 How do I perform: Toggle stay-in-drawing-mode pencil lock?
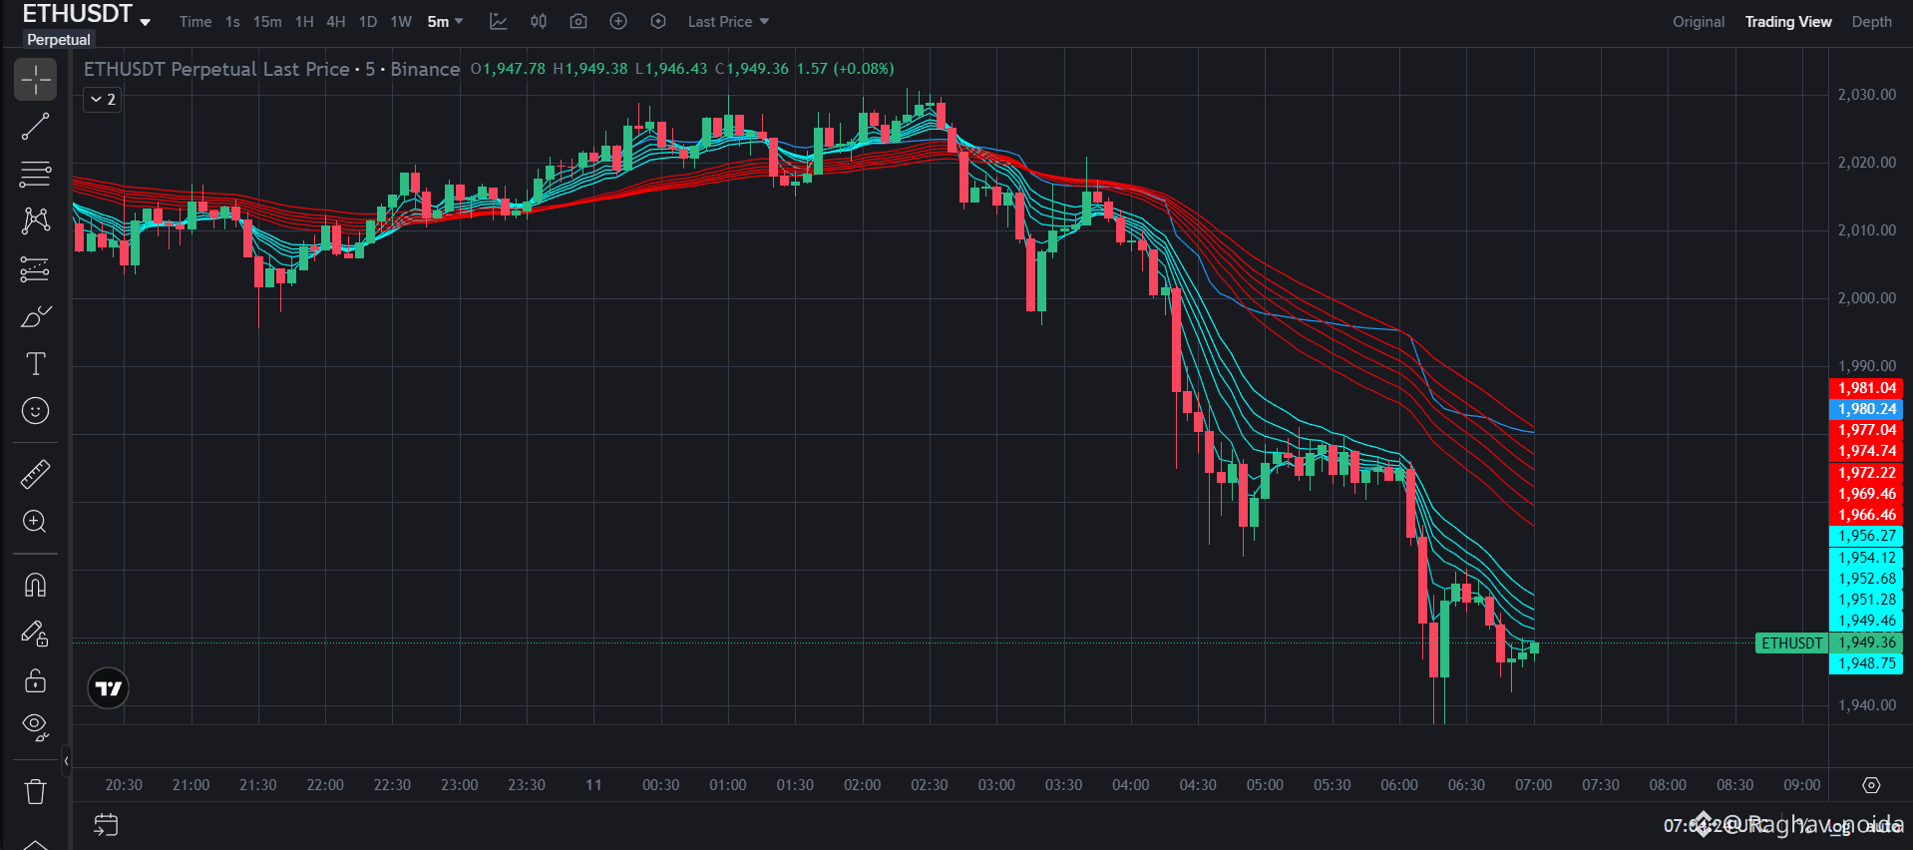[35, 633]
